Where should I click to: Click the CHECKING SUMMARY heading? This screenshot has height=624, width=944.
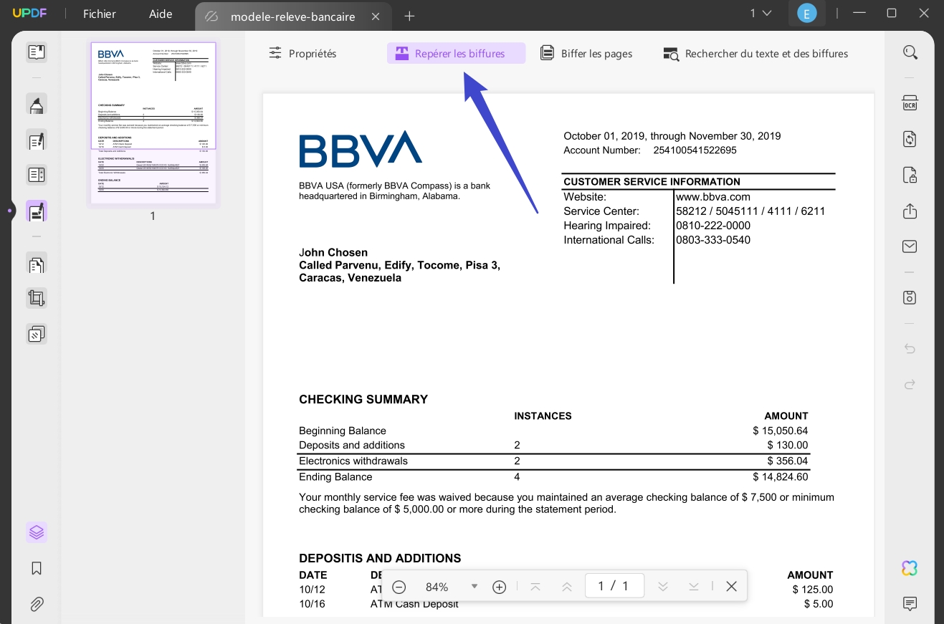pos(363,400)
